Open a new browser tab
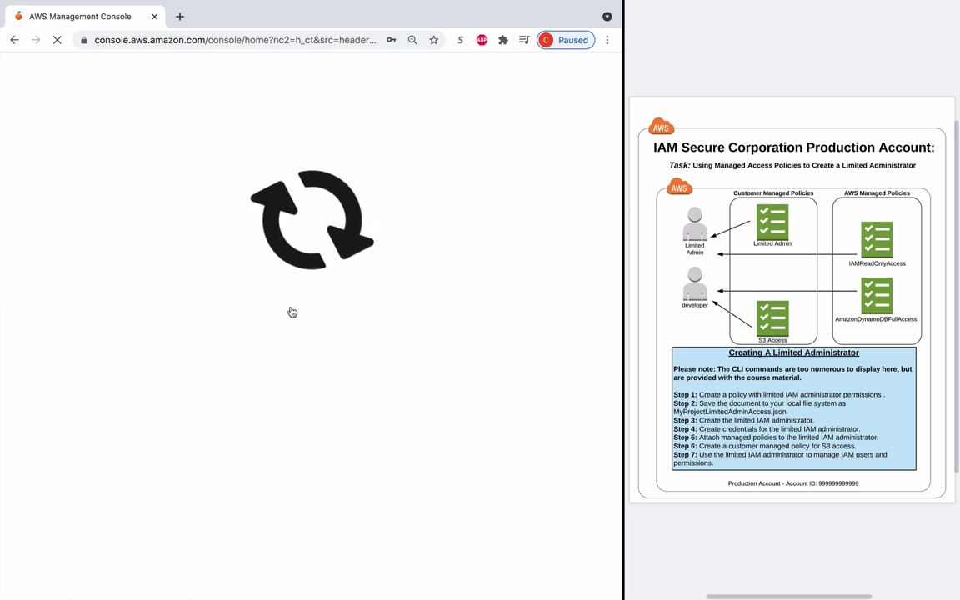The height and width of the screenshot is (600, 960). tap(179, 17)
